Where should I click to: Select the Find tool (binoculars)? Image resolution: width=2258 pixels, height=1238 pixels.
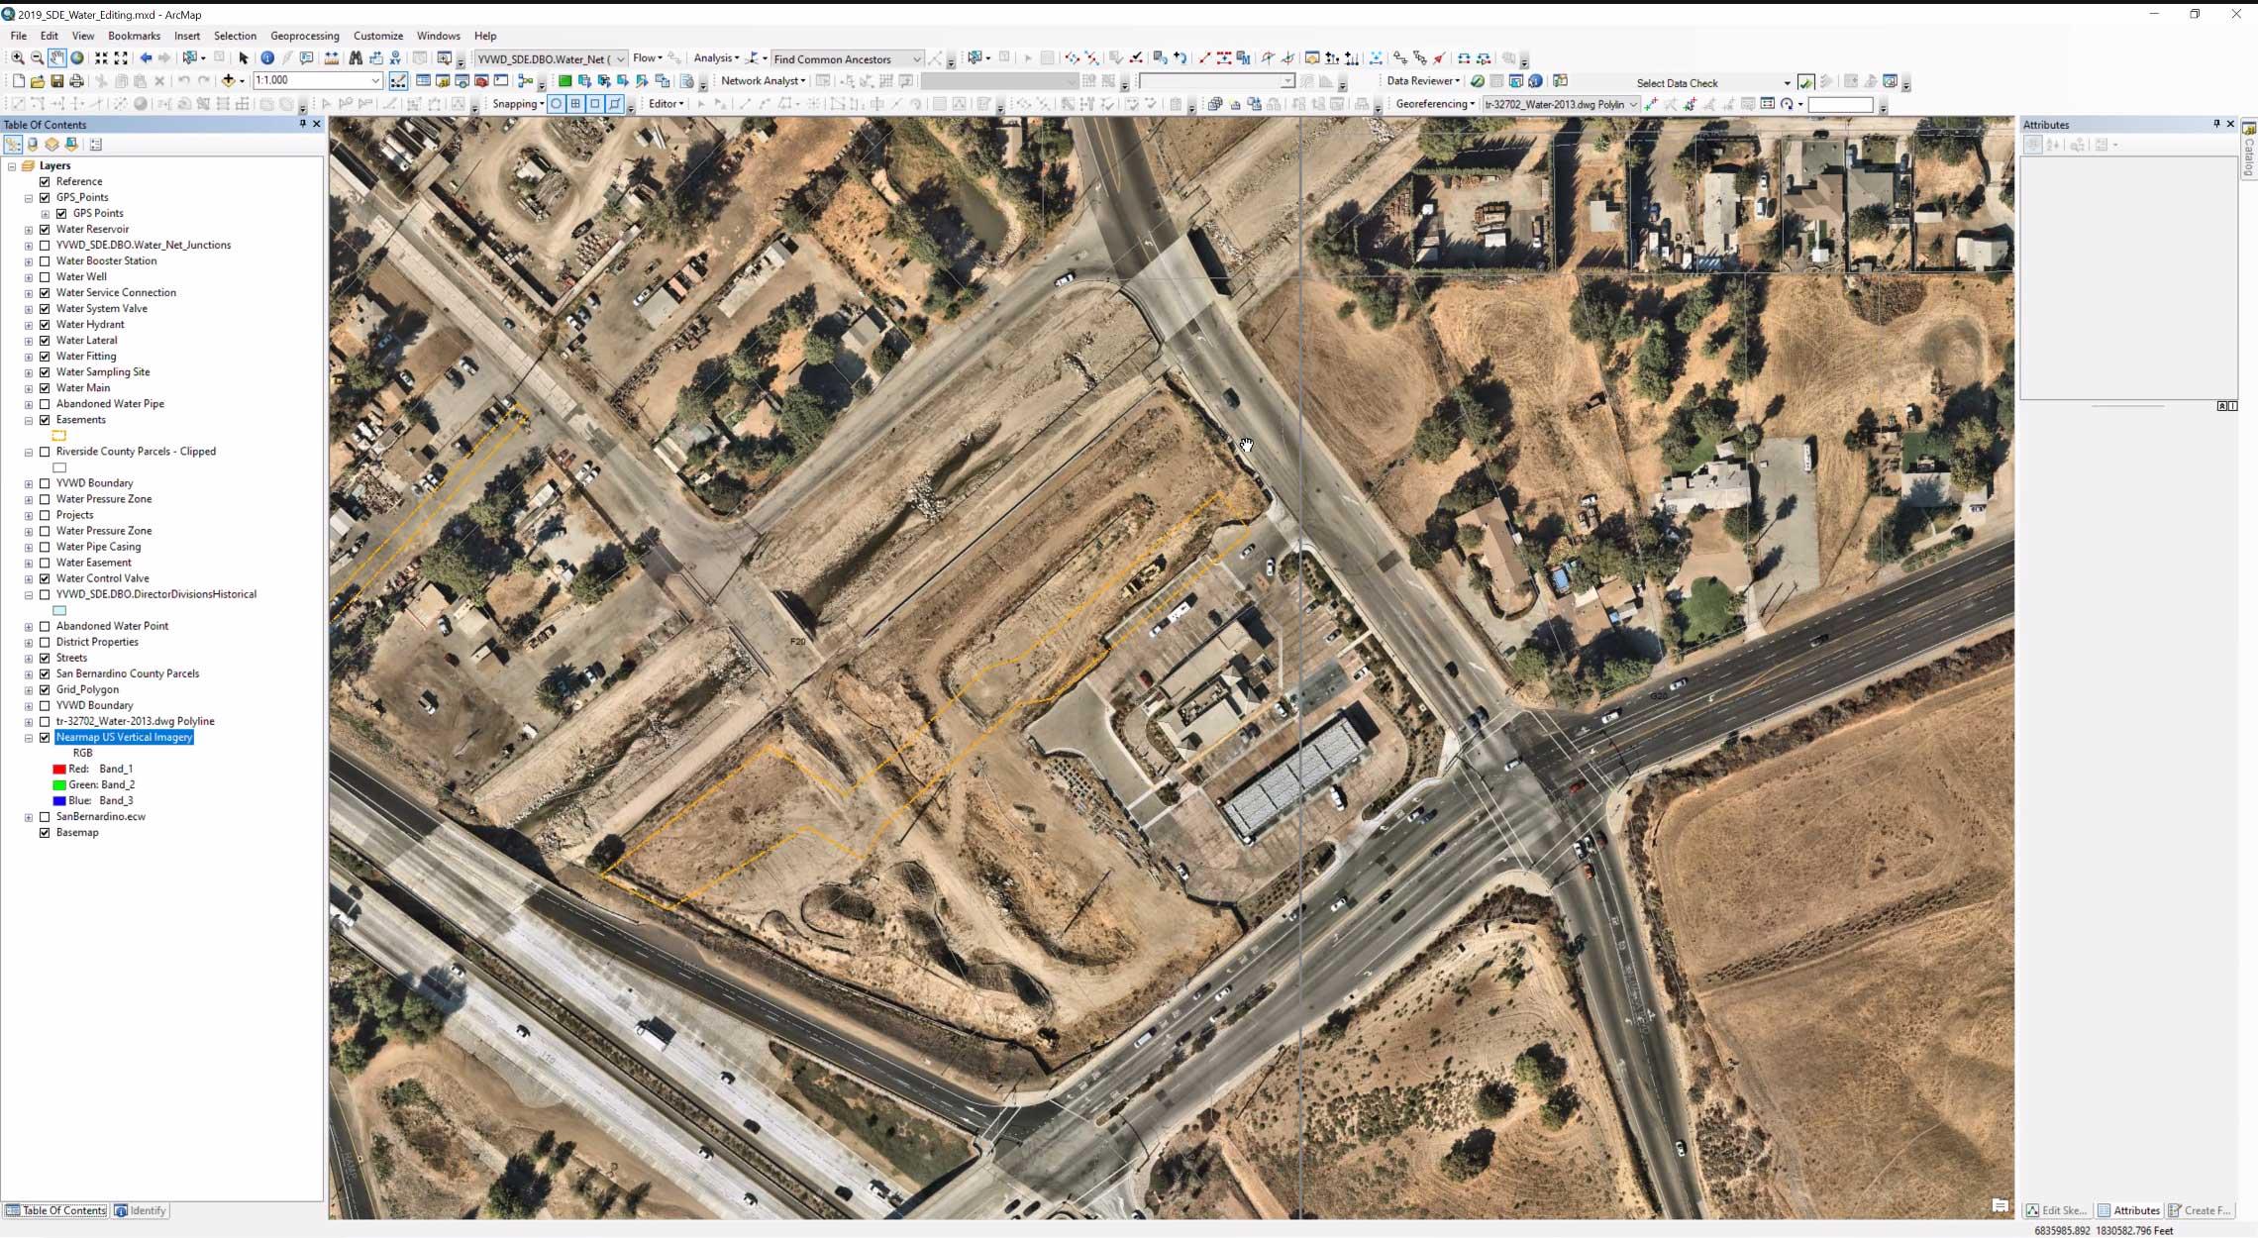[x=355, y=58]
